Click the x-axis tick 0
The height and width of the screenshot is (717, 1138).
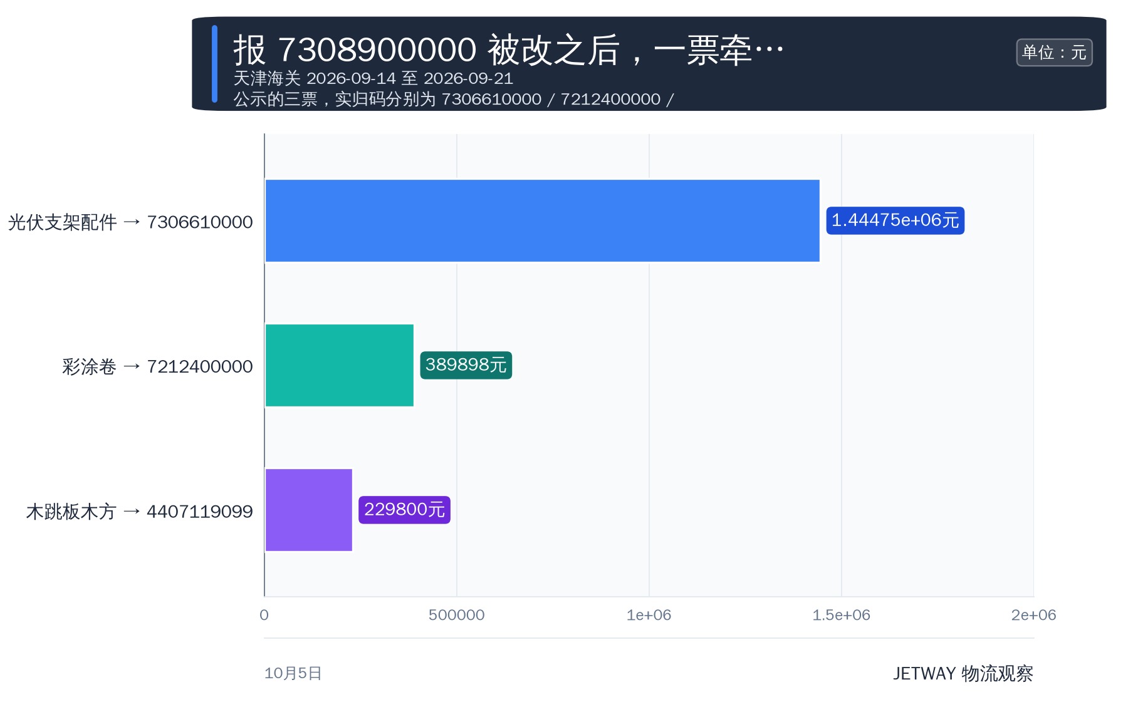tap(264, 615)
